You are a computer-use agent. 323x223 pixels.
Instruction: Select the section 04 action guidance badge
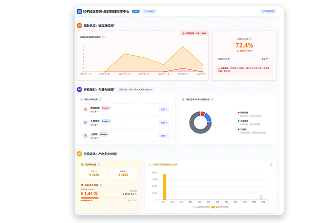[79, 89]
